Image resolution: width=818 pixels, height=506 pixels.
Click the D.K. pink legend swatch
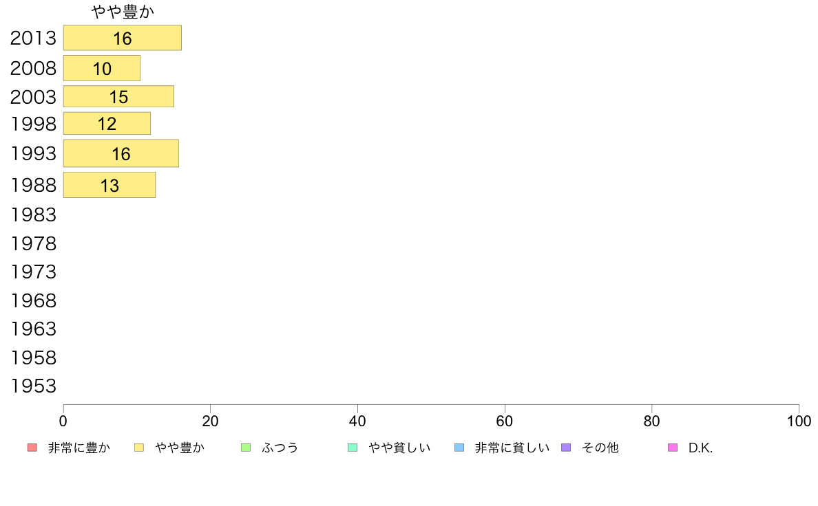673,448
